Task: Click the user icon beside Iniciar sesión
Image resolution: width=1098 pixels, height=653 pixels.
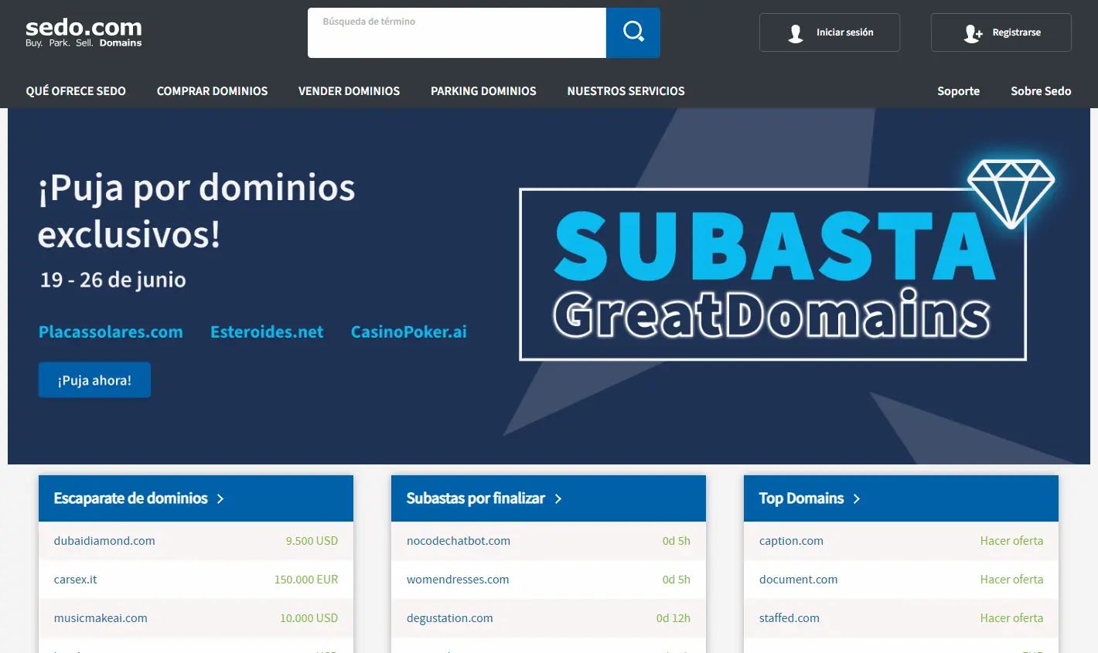Action: (795, 33)
